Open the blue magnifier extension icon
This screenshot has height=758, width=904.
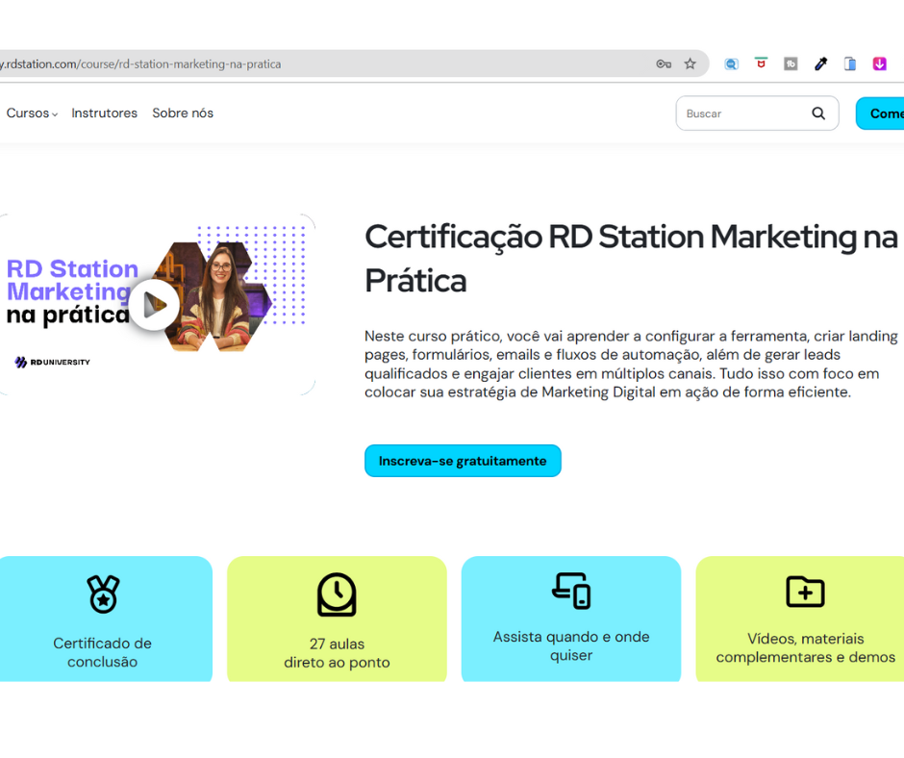pos(731,64)
